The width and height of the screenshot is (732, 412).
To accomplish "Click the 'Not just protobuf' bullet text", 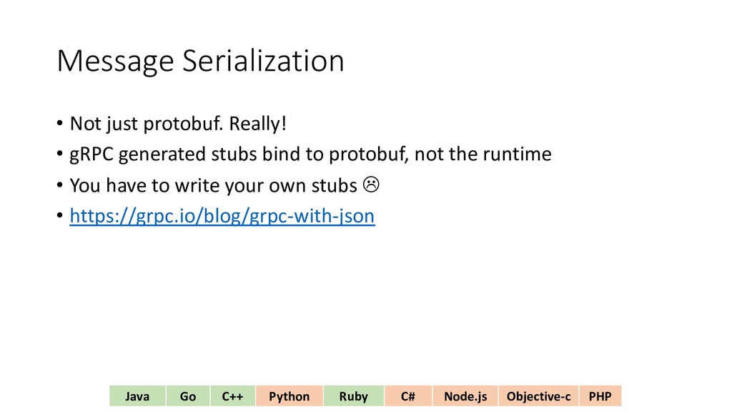I will click(147, 124).
